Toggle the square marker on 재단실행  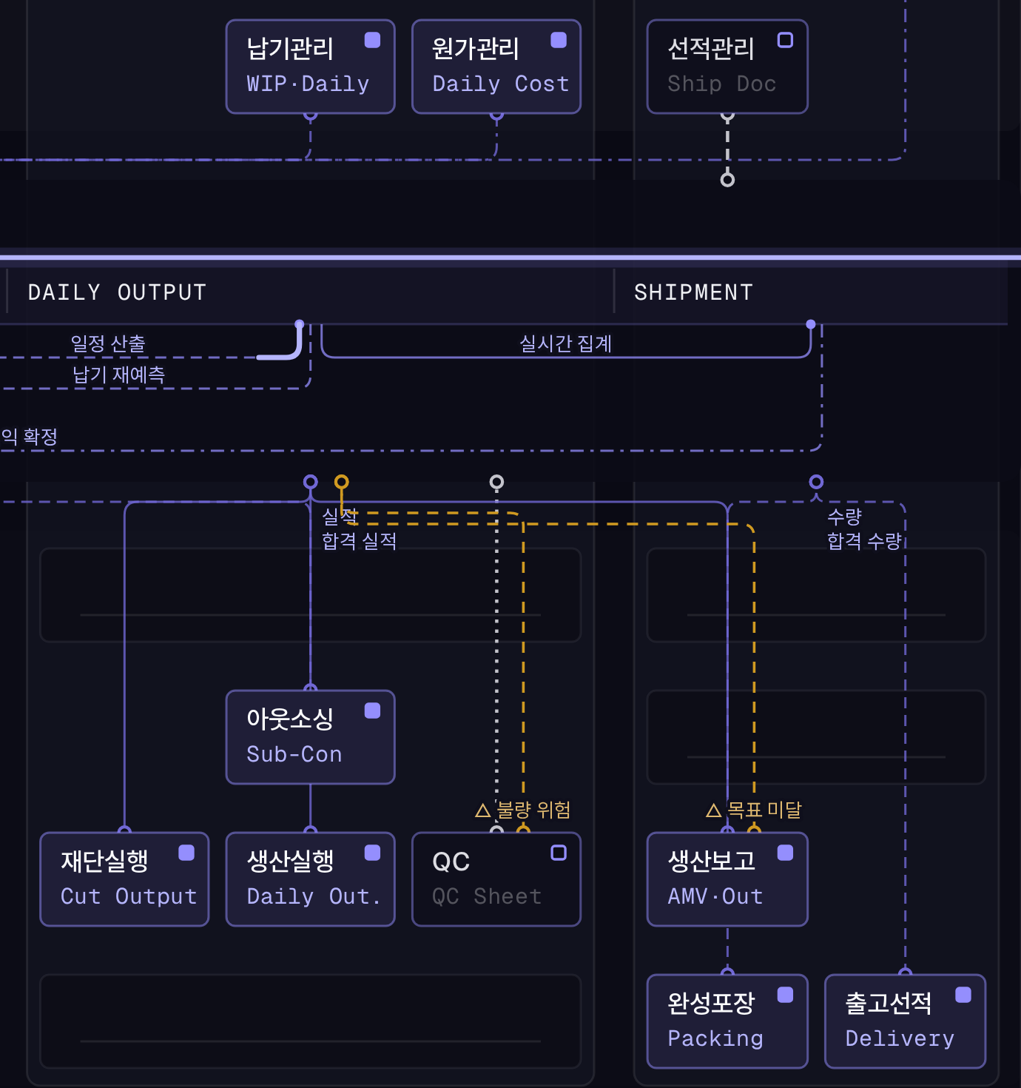[186, 853]
